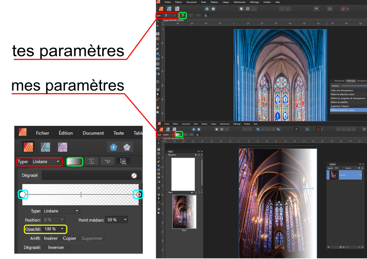Select Table tool in bottom screenshot

(x=159, y=153)
